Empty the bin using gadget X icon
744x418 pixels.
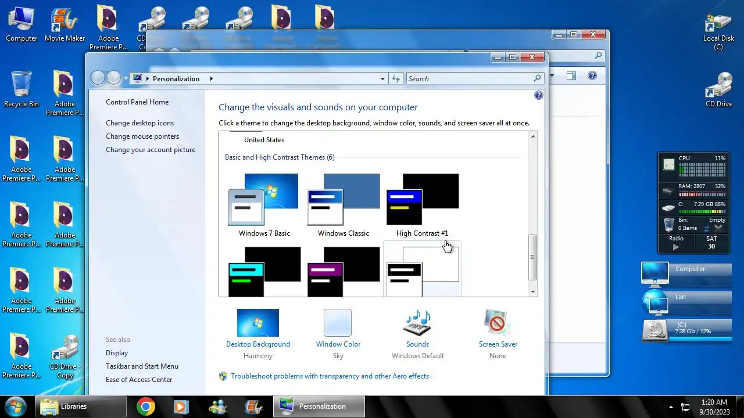(x=718, y=229)
